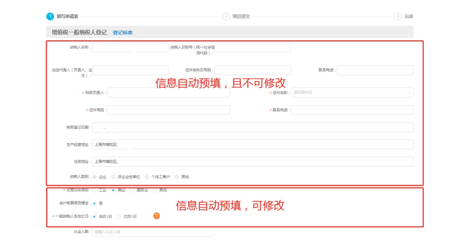The image size is (471, 244).
Task: Click the step 3 circle icon
Action: (x=397, y=17)
